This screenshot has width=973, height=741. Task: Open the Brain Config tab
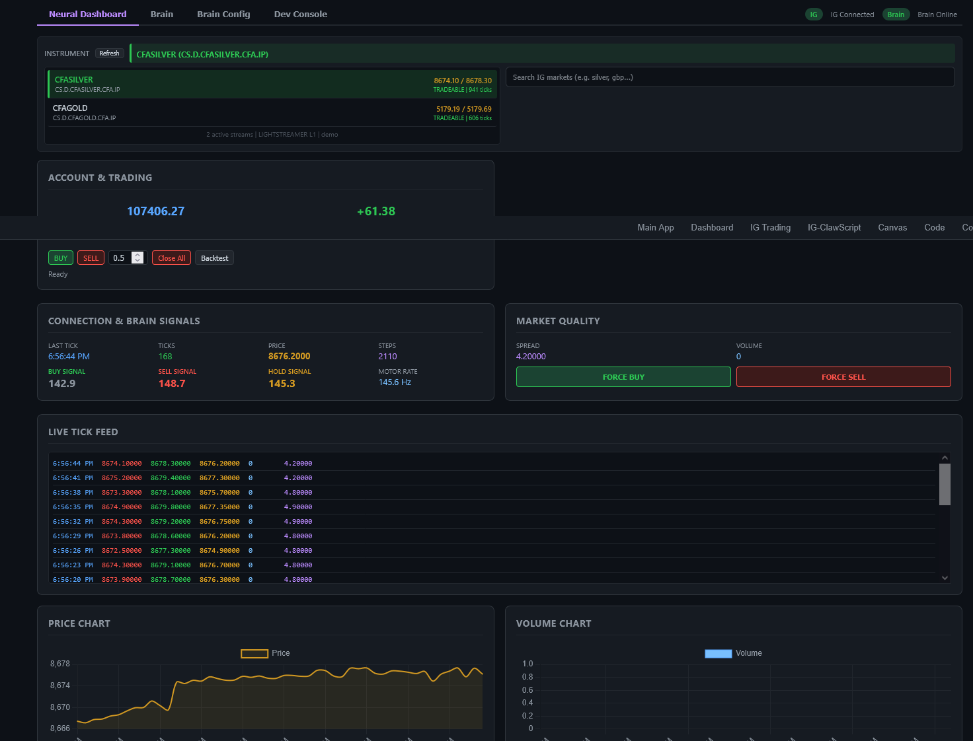[223, 14]
